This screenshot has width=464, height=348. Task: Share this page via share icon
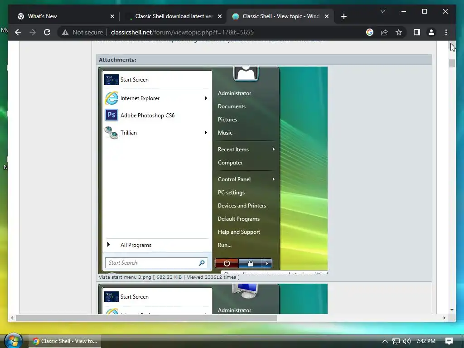pos(384,32)
